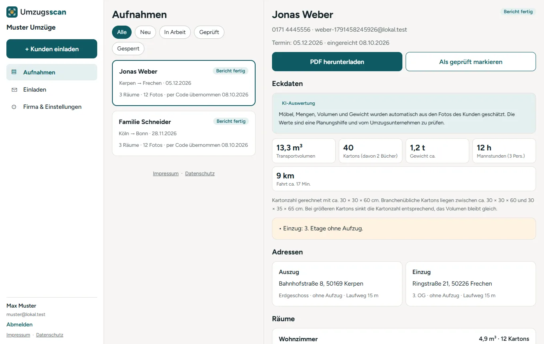Click the KI-Auswertung label

pos(298,103)
